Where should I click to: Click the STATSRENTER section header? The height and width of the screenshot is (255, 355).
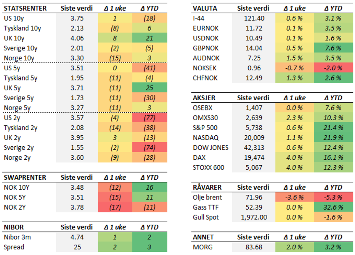[25, 8]
